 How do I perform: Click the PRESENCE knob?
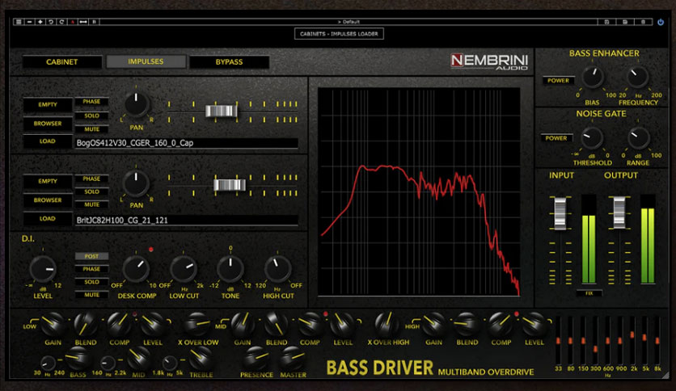[x=256, y=358]
